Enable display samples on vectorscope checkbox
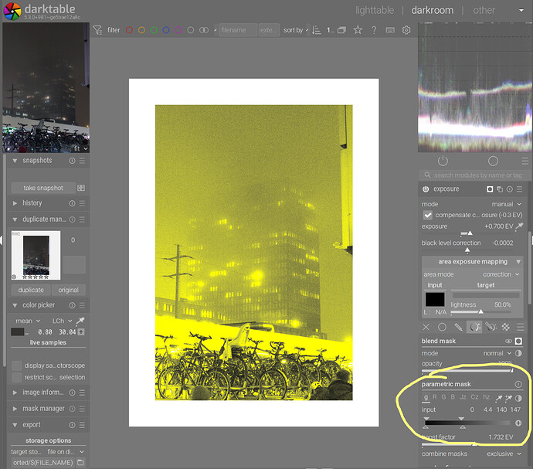This screenshot has height=469, width=533. tap(17, 365)
